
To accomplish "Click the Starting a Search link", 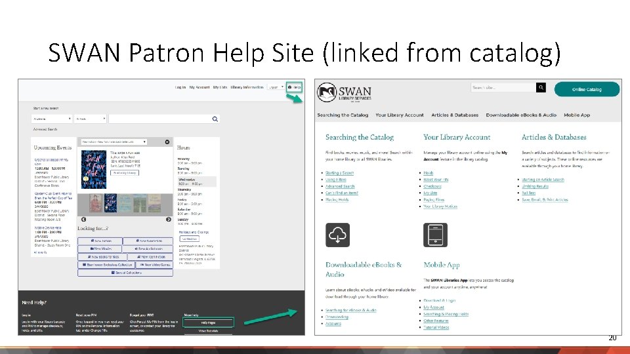I will pyautogui.click(x=339, y=173).
